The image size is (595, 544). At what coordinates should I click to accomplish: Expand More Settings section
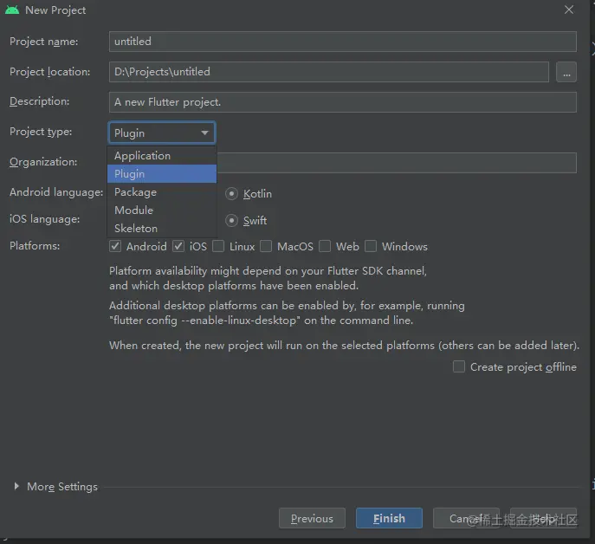pos(16,486)
